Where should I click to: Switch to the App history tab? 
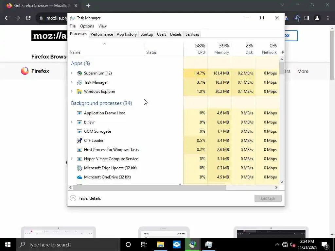(x=127, y=34)
